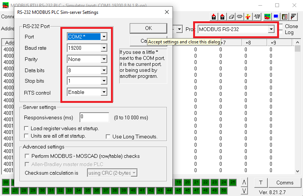Screen dimensions: 303x196
Task: Click station indicator 20
Action: click(x=187, y=182)
